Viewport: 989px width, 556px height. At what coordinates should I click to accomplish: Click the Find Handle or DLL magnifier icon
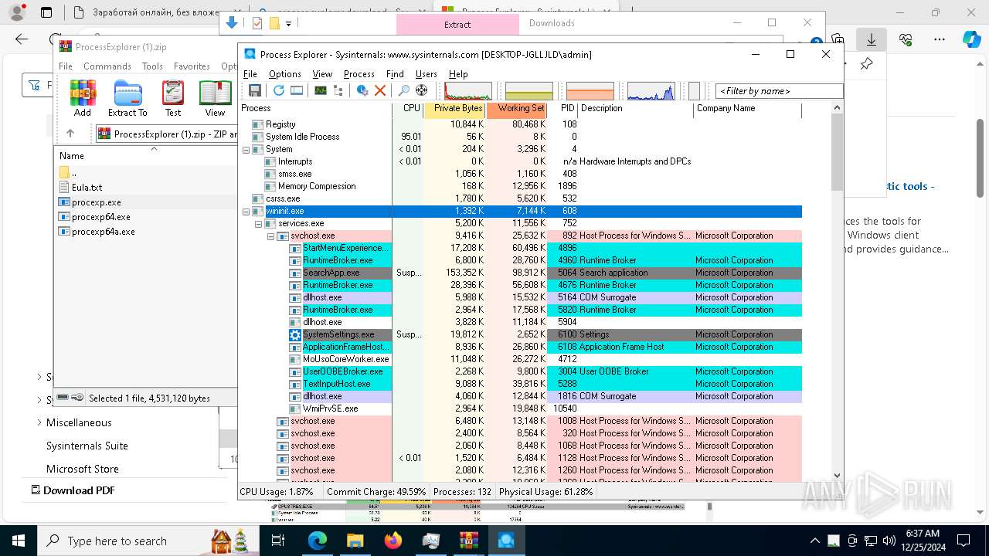[x=403, y=90]
